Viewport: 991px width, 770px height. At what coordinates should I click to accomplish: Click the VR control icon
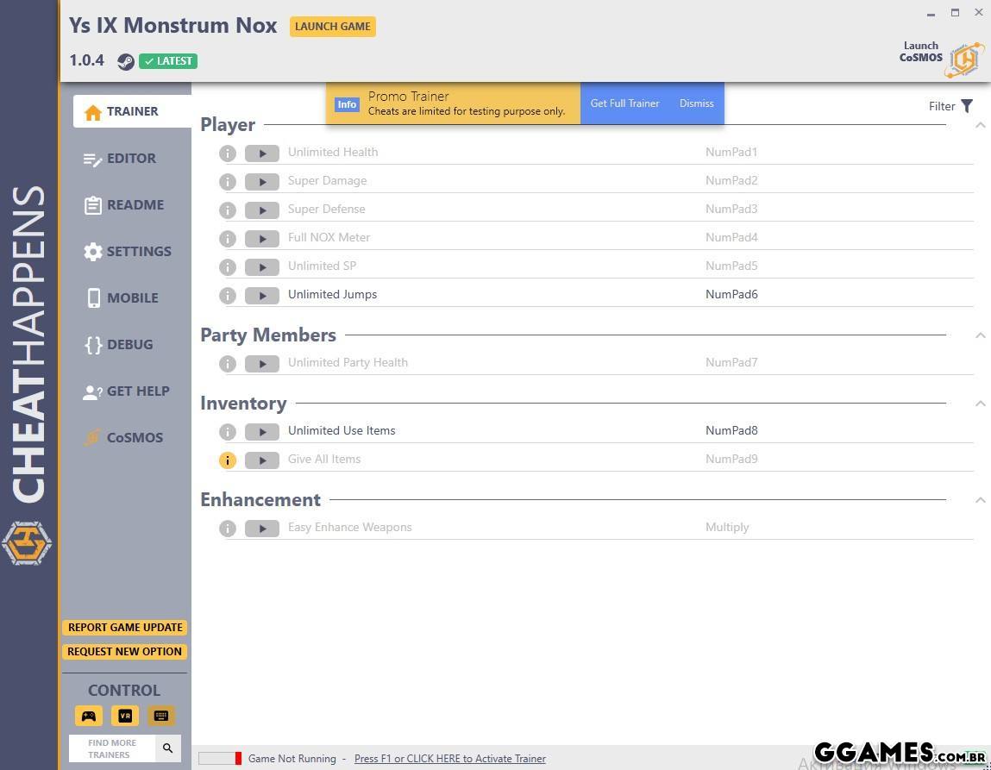[x=125, y=716]
